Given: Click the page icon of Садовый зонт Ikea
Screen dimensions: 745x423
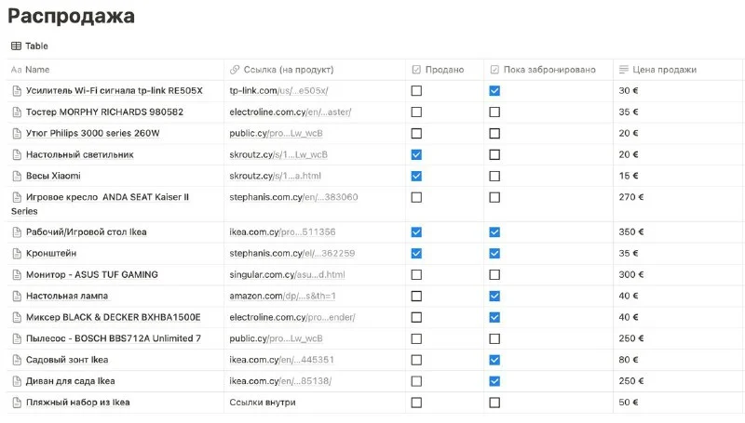Looking at the screenshot, I should [x=16, y=360].
